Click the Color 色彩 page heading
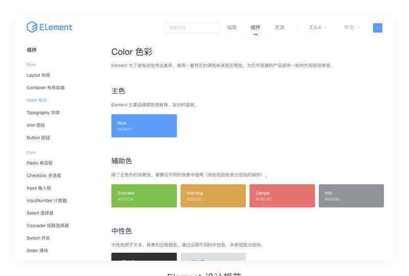Viewport: 409px width, 276px height. click(132, 52)
